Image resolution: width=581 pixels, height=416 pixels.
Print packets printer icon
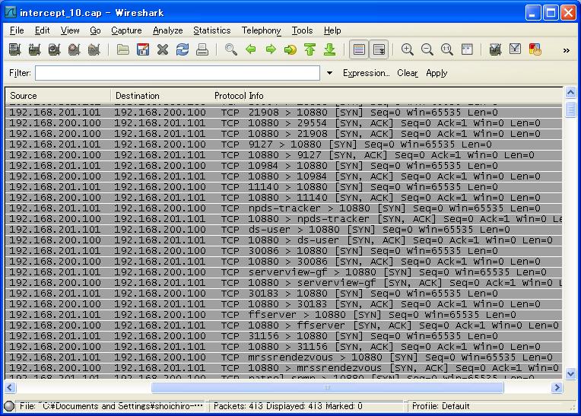coord(202,49)
